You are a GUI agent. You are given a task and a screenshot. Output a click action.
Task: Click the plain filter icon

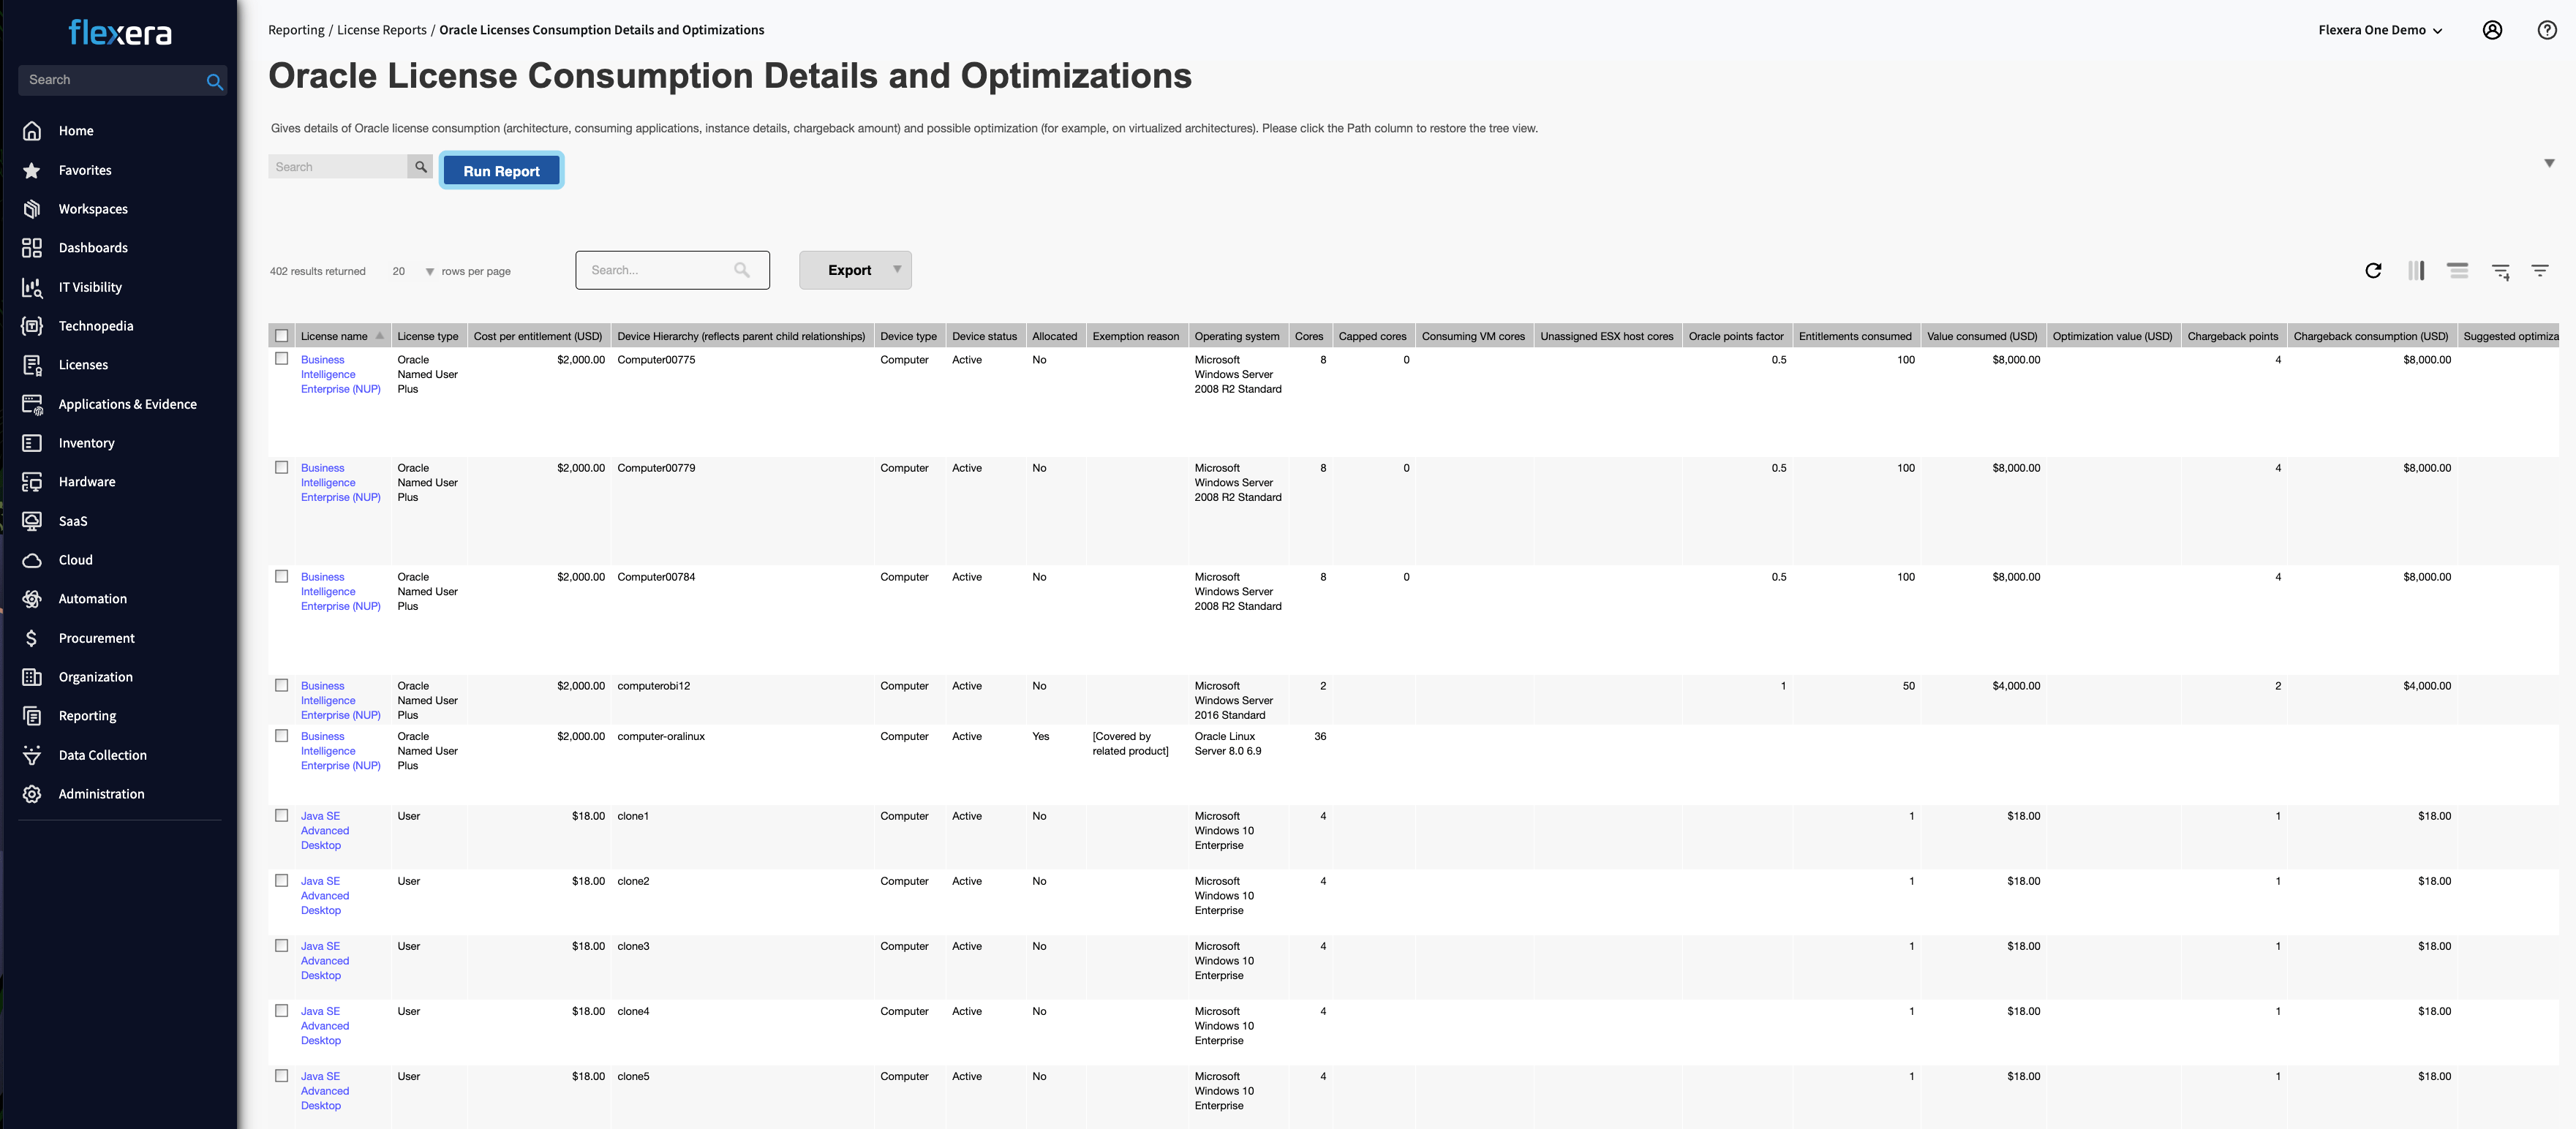coord(2539,270)
